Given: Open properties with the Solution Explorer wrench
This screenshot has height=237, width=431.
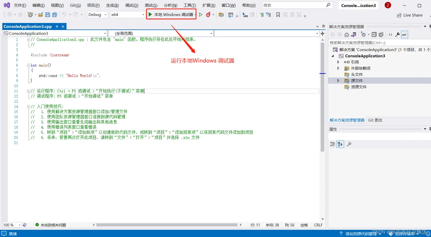Looking at the screenshot, I should click(x=397, y=35).
